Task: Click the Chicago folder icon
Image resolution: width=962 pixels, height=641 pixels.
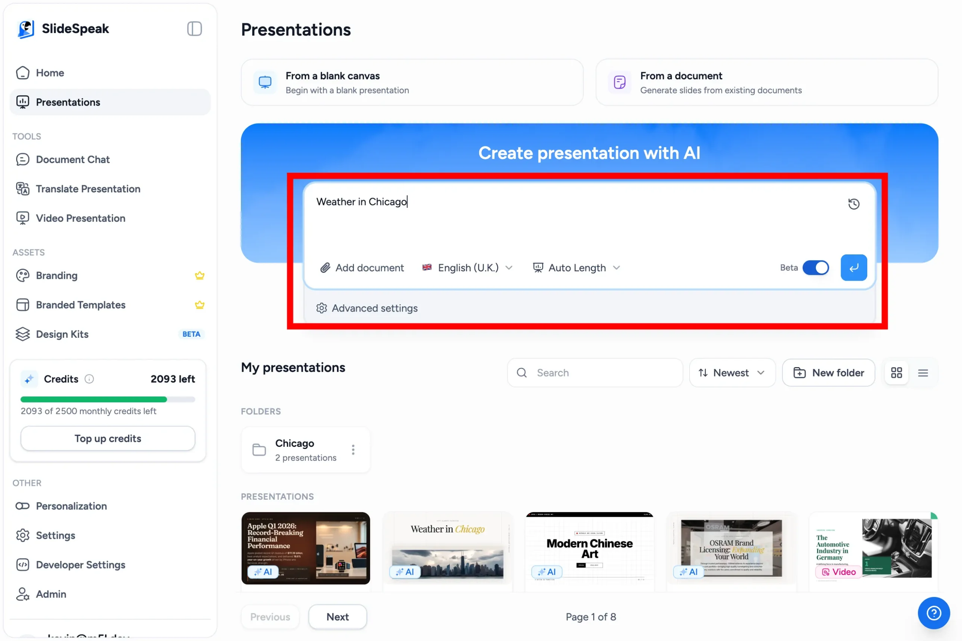Action: pos(259,450)
